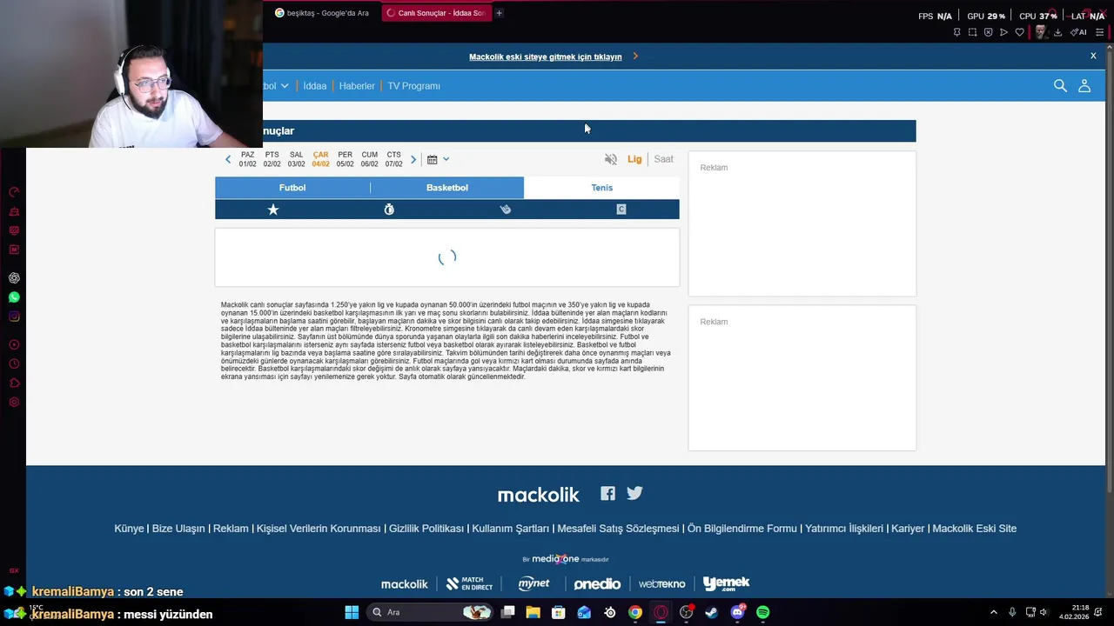Expand the partially hidden nav dropdown chevron

coord(285,86)
